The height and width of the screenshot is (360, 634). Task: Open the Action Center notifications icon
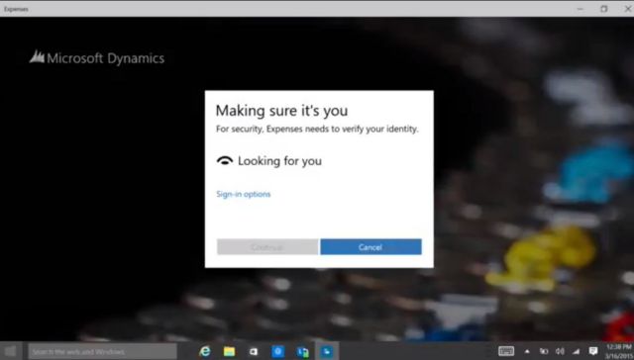point(593,351)
